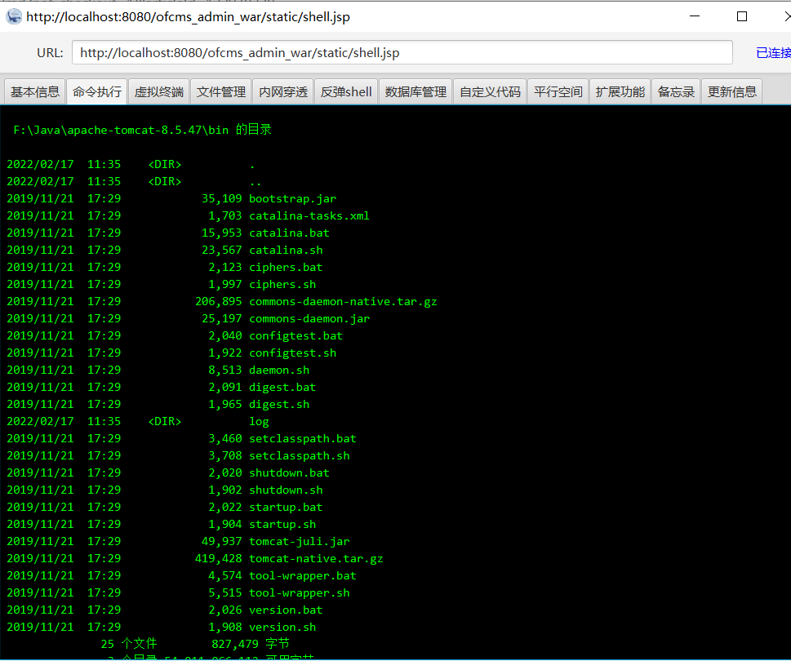The image size is (791, 661).
Task: Click configtest.bat in the listing
Action: tap(296, 335)
